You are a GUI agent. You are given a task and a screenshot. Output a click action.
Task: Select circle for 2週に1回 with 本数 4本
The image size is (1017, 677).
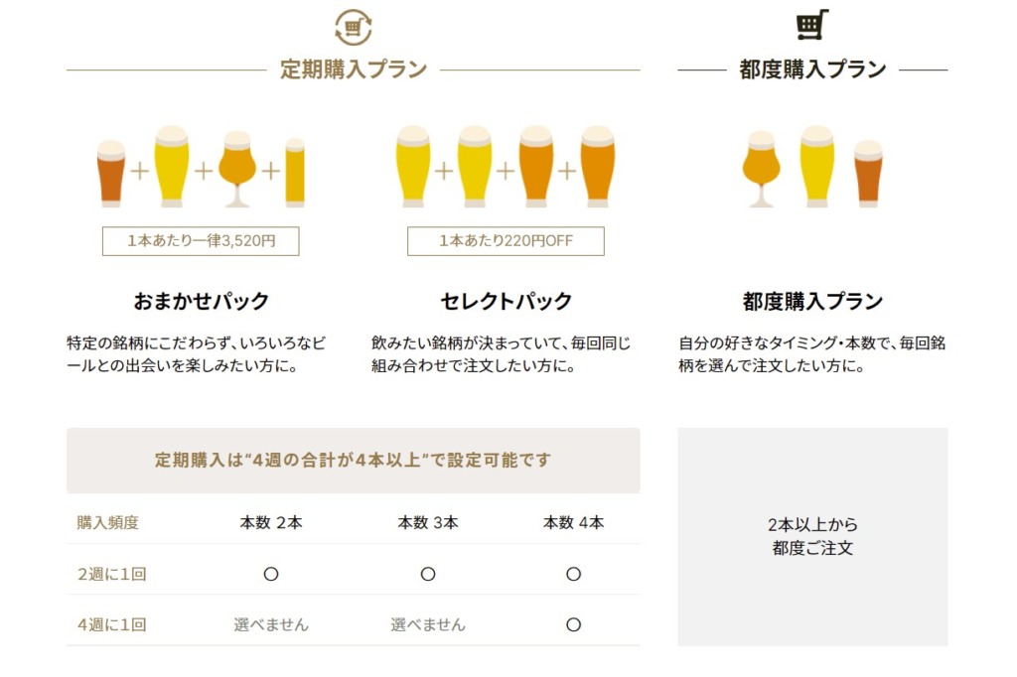(x=573, y=574)
